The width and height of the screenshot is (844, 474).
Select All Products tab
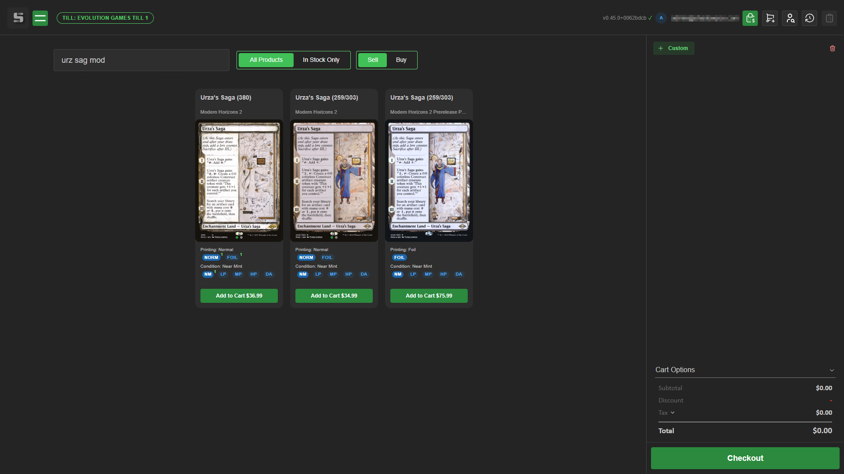[x=266, y=60]
